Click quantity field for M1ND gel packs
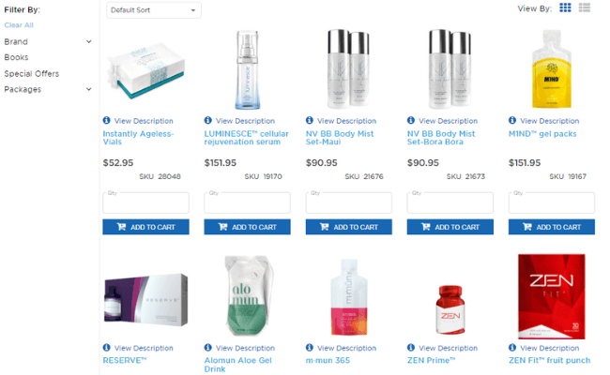The width and height of the screenshot is (610, 375). click(551, 202)
